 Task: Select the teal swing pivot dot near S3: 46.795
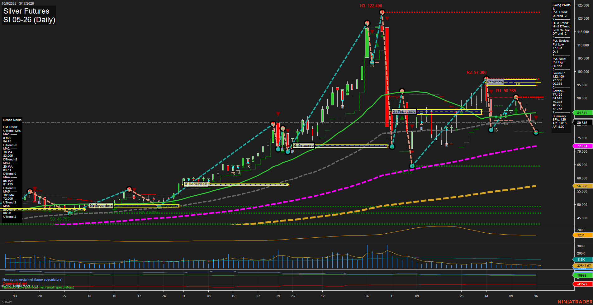coord(70,213)
